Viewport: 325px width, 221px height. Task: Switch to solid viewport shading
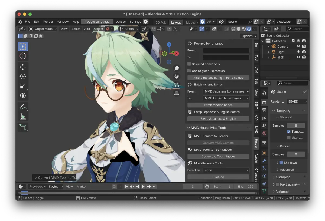click(x=238, y=29)
